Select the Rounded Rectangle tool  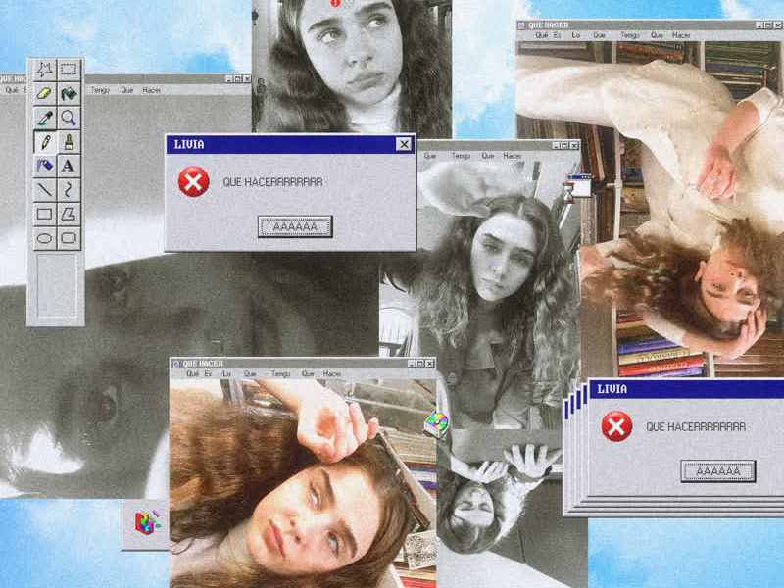pyautogui.click(x=69, y=237)
